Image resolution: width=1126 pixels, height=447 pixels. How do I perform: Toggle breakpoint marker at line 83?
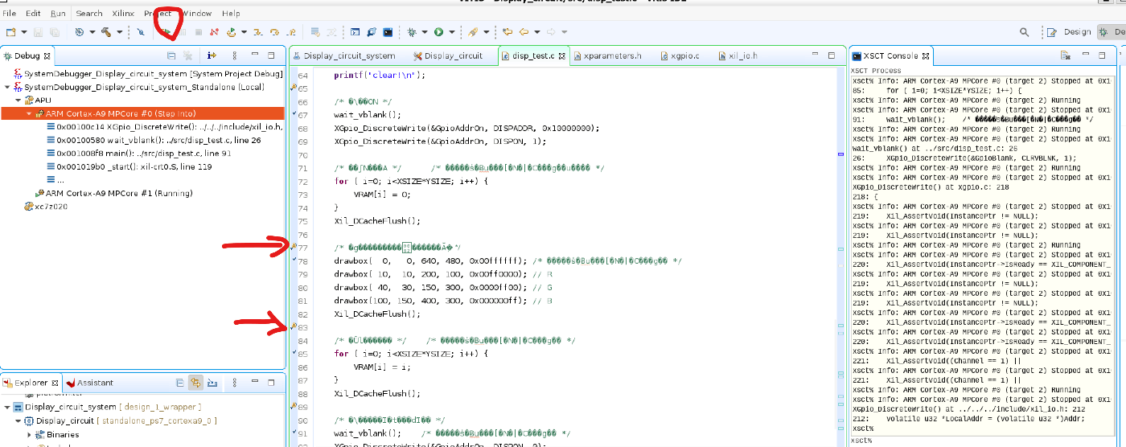(x=294, y=327)
